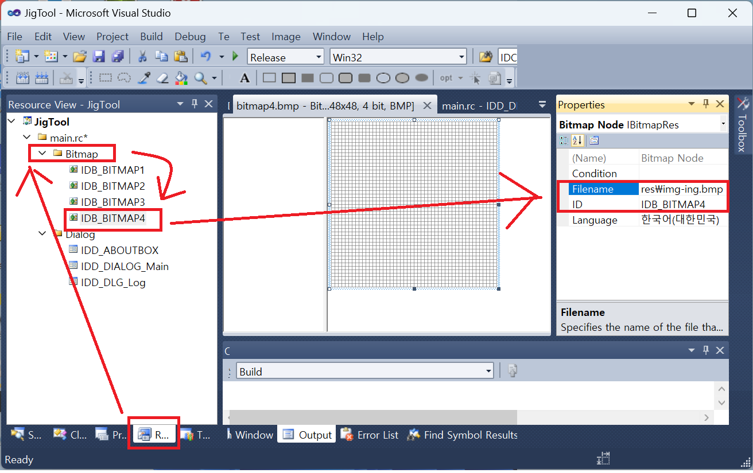Collapse the main.rc* tree node
Screen dimensions: 753x473
[26, 138]
